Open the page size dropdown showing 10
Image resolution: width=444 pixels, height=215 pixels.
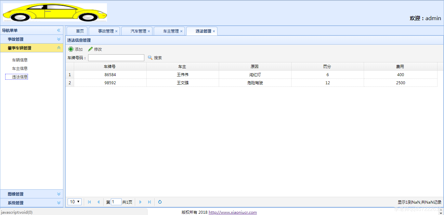pyautogui.click(x=74, y=202)
